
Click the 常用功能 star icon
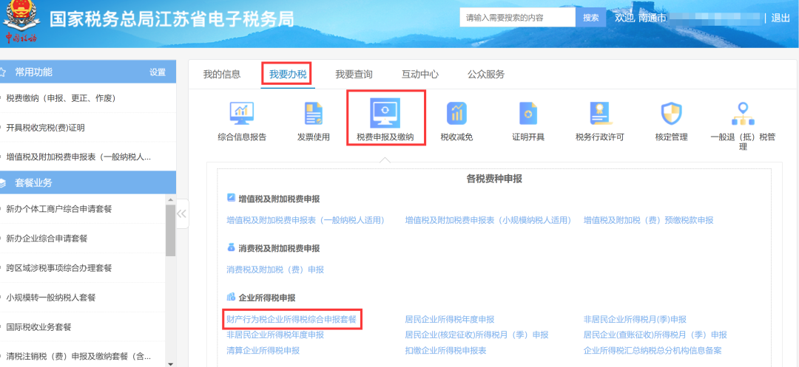click(x=3, y=72)
